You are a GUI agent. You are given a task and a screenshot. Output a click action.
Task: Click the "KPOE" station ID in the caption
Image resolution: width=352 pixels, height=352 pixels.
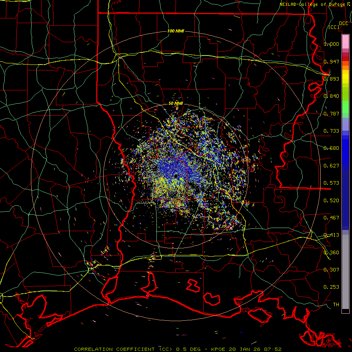[x=219, y=349]
